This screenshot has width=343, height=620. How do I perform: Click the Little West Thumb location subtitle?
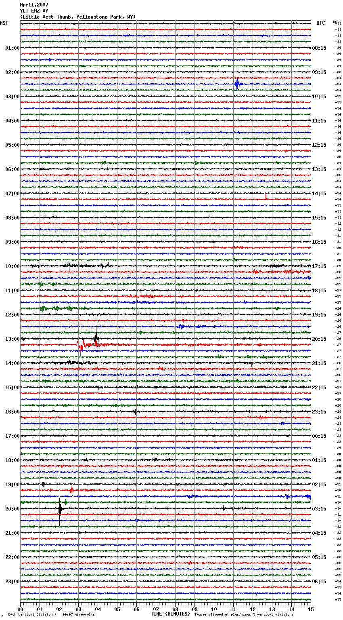[x=77, y=17]
